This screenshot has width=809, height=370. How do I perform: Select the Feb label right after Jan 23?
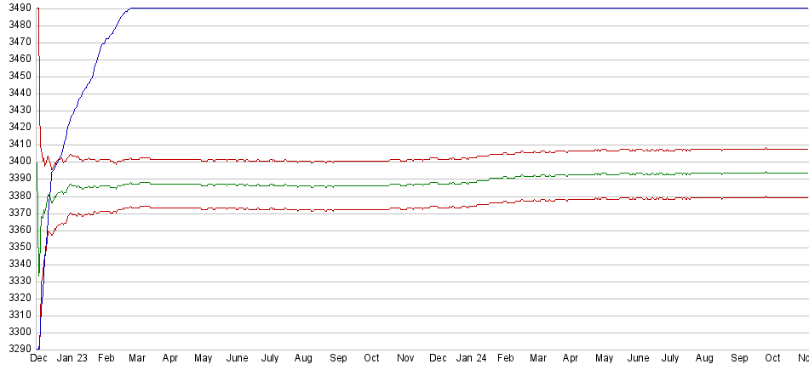point(106,359)
